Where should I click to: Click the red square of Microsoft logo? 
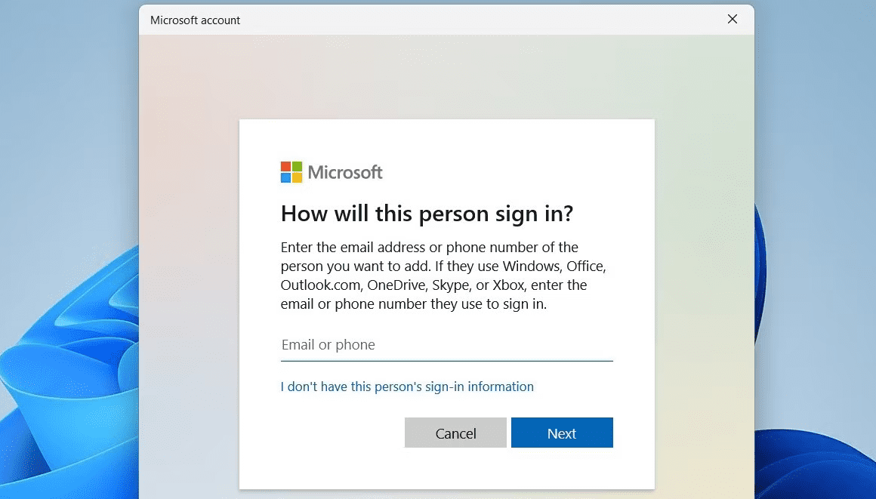tap(285, 167)
